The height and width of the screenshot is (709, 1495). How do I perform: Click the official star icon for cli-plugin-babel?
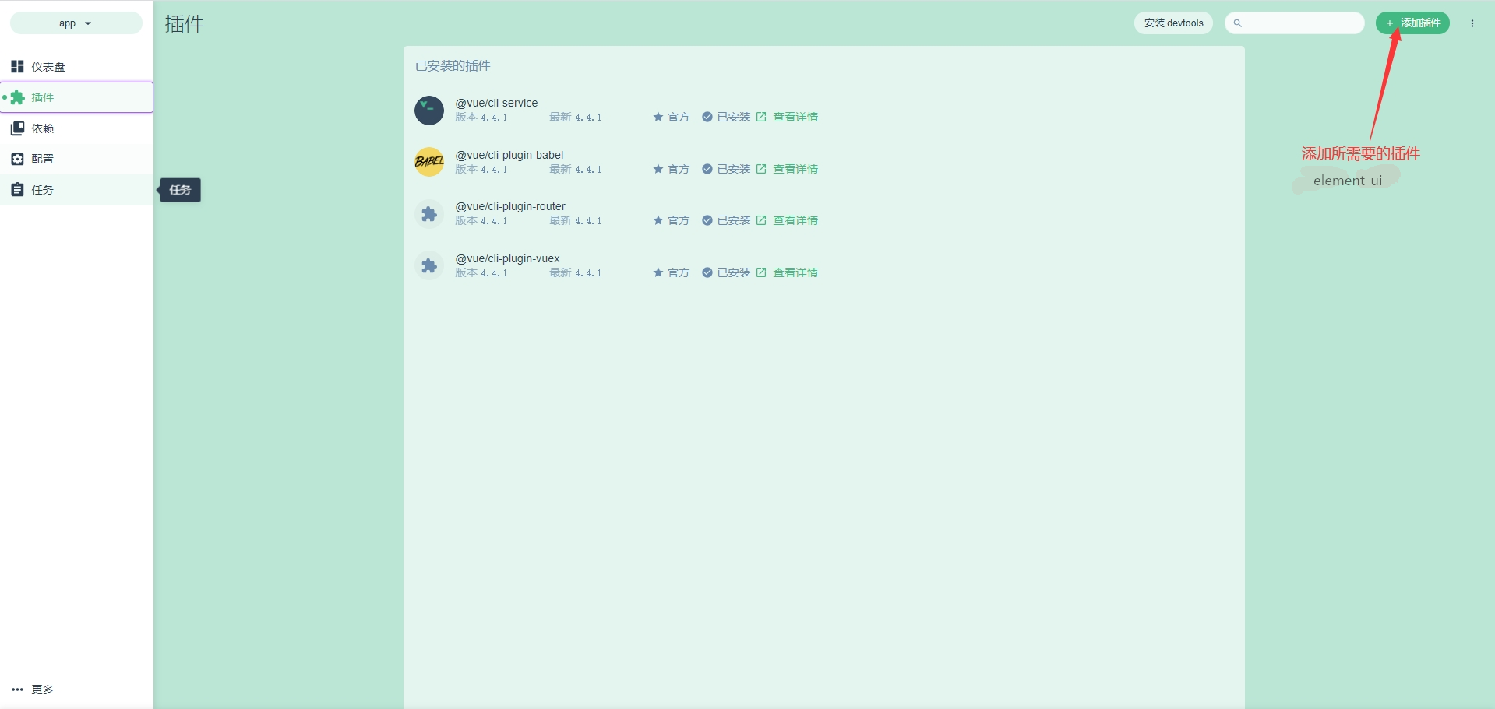click(658, 169)
